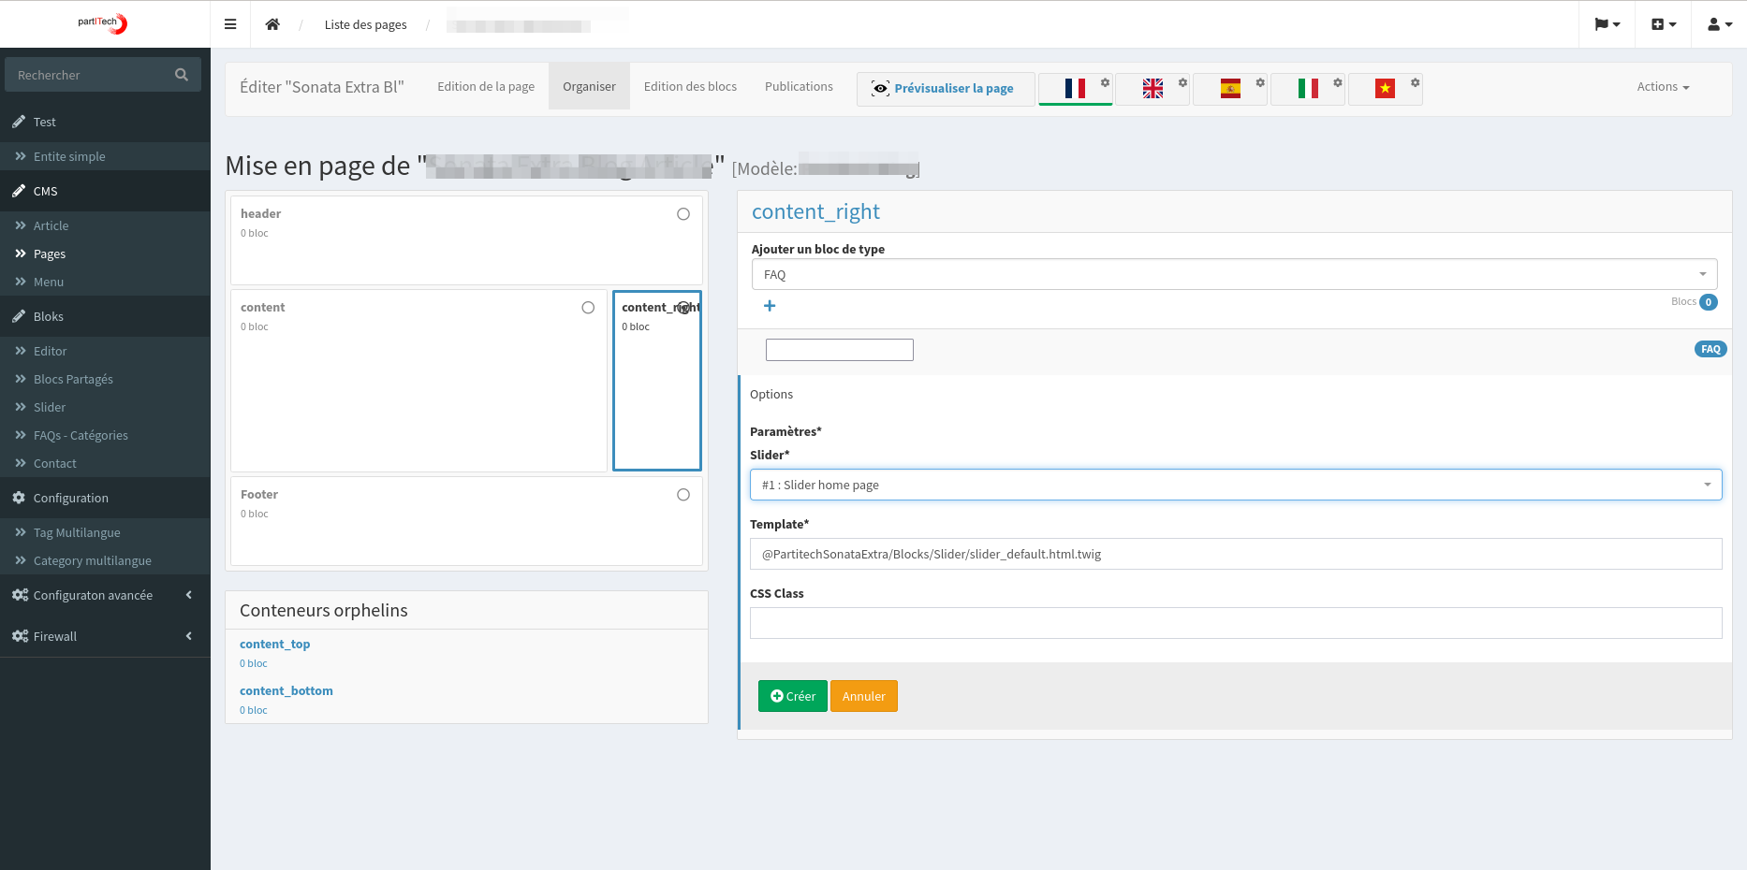
Task: Choose the Italian flag language
Action: [x=1308, y=88]
